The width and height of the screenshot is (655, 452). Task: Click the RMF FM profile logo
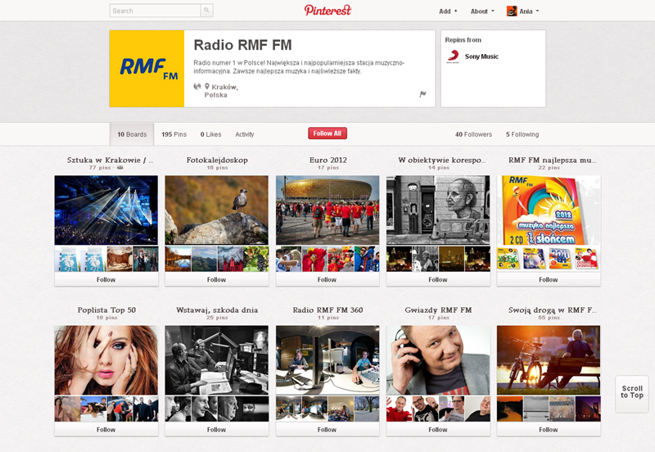click(147, 70)
